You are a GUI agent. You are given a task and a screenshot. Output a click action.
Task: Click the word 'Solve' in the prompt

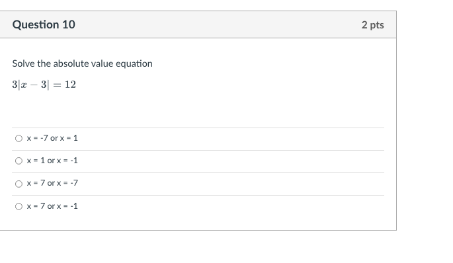click(x=24, y=63)
